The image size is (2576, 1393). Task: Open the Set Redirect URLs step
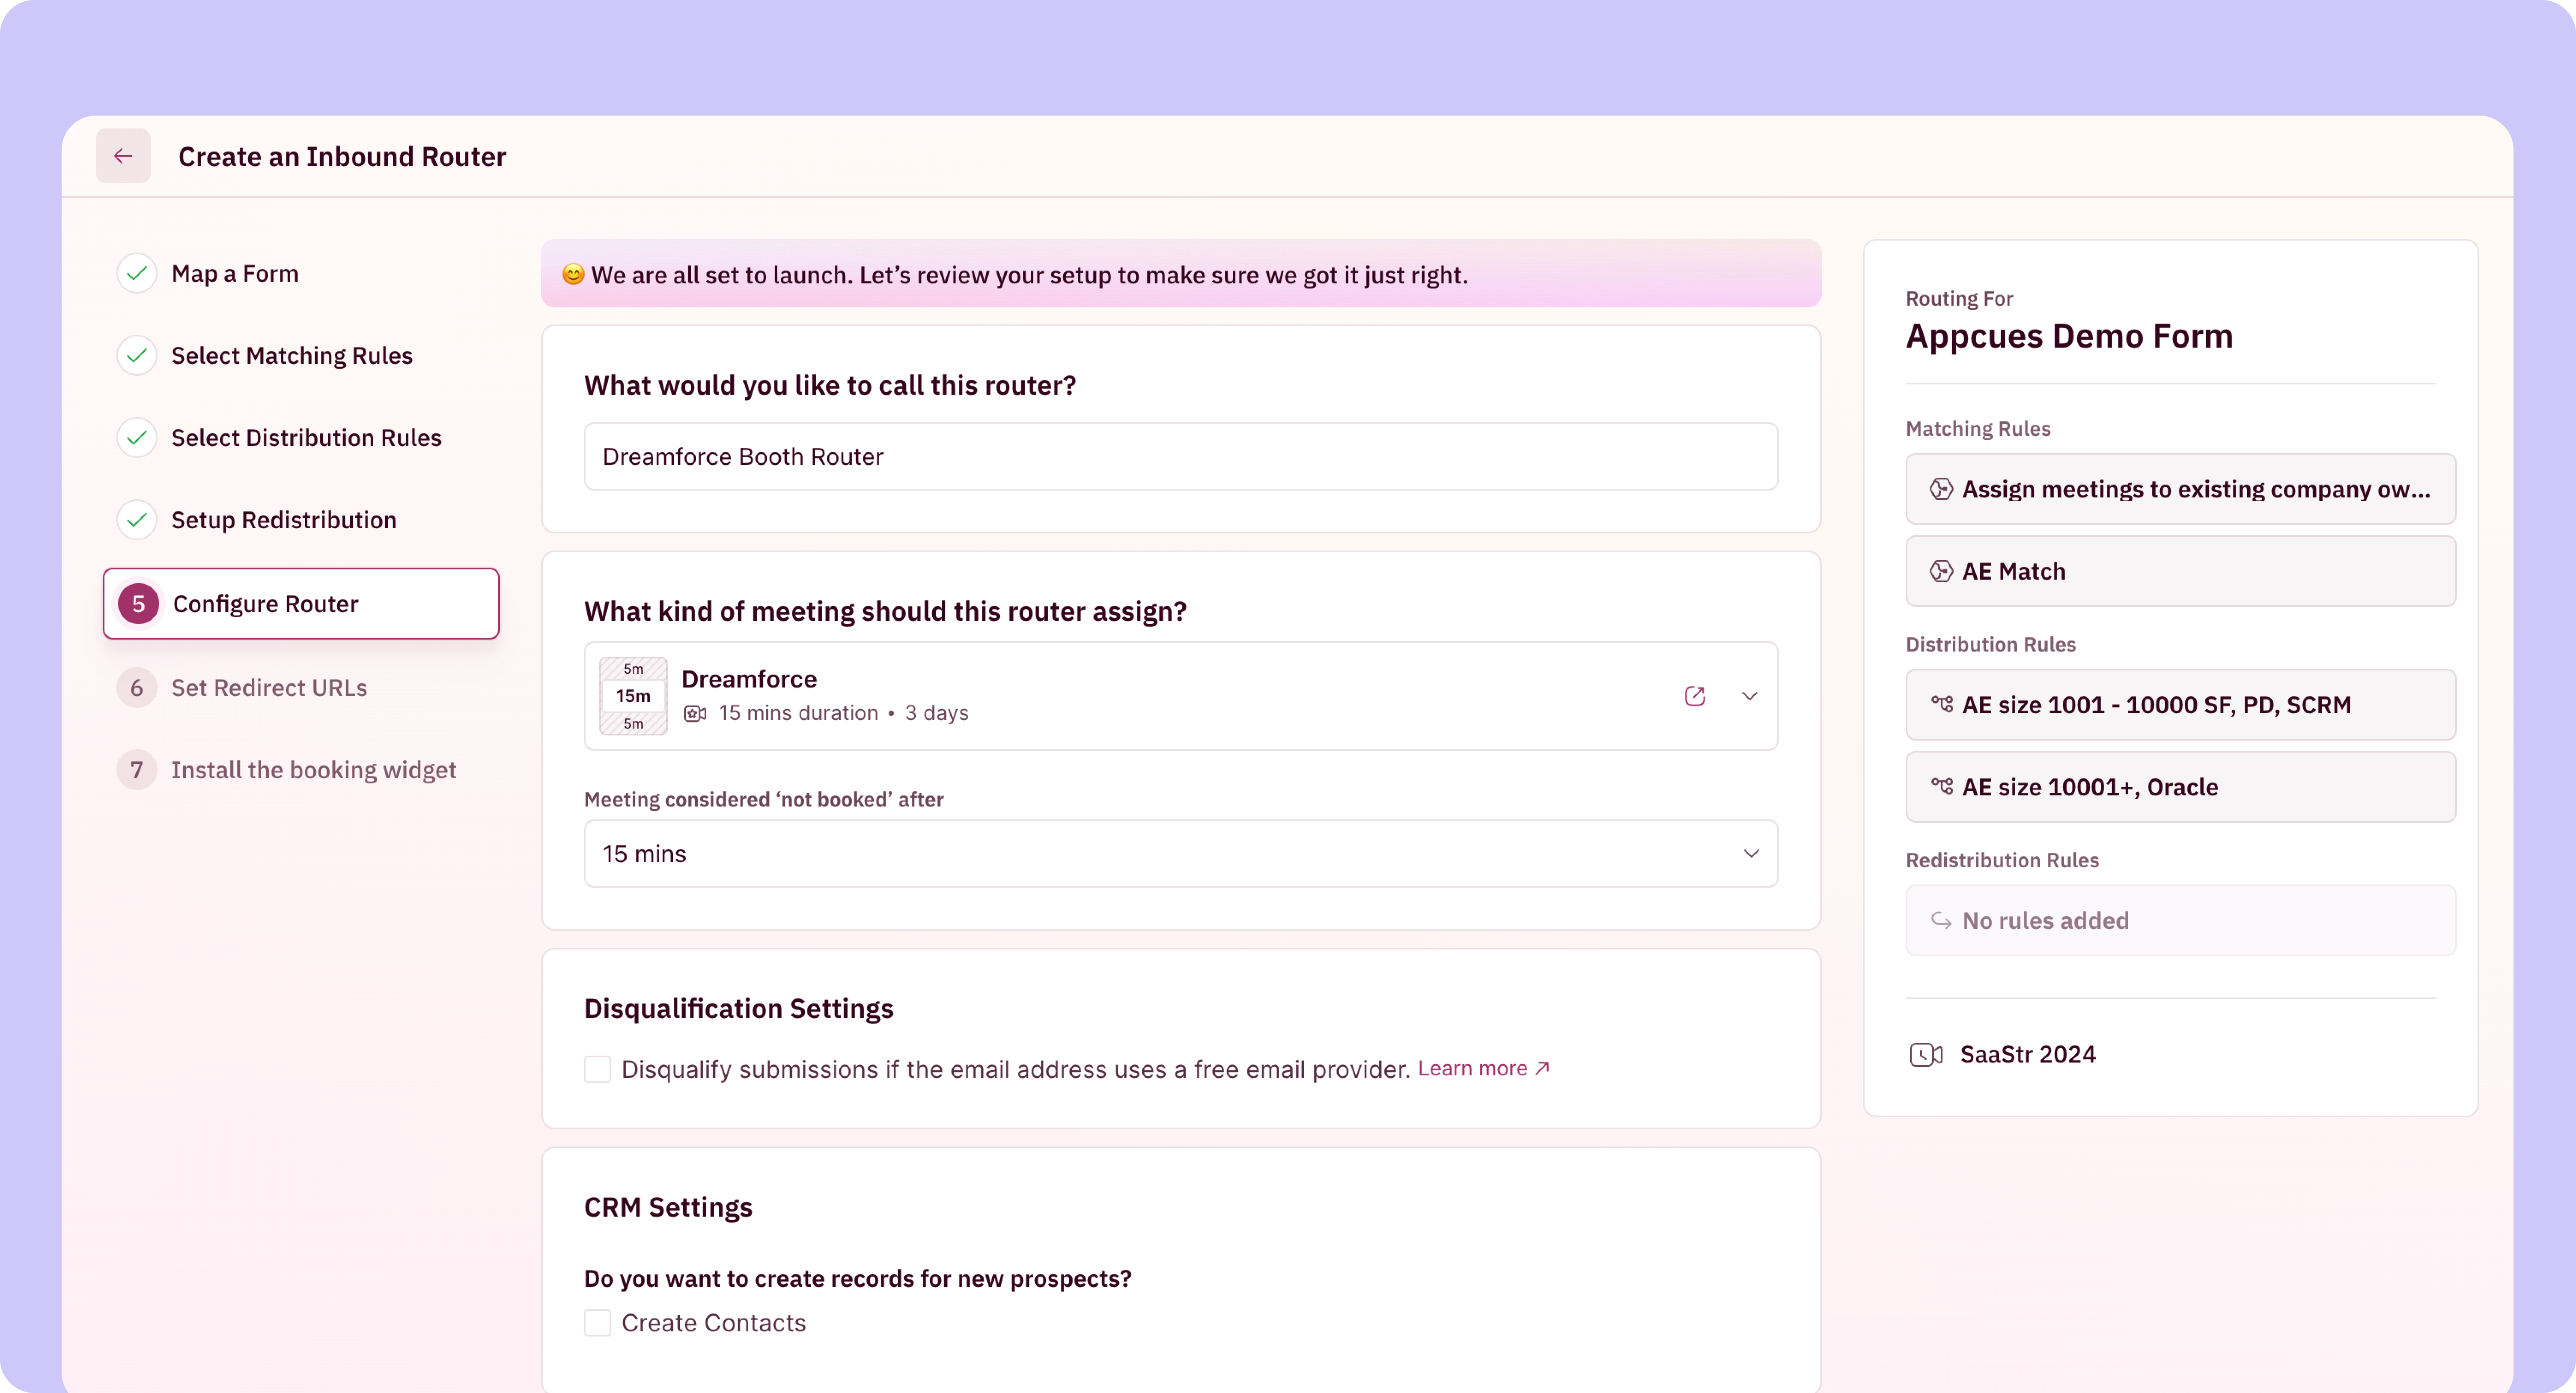coord(268,688)
